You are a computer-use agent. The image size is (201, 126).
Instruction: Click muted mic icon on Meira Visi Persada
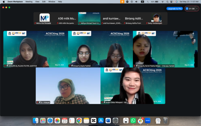tap(35, 23)
